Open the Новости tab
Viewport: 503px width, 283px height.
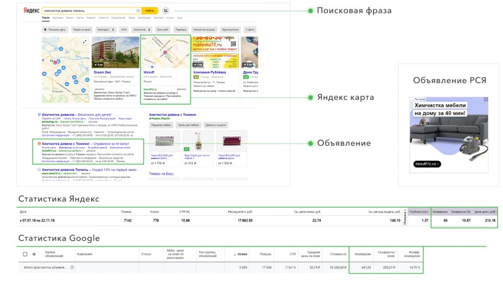pyautogui.click(x=103, y=18)
